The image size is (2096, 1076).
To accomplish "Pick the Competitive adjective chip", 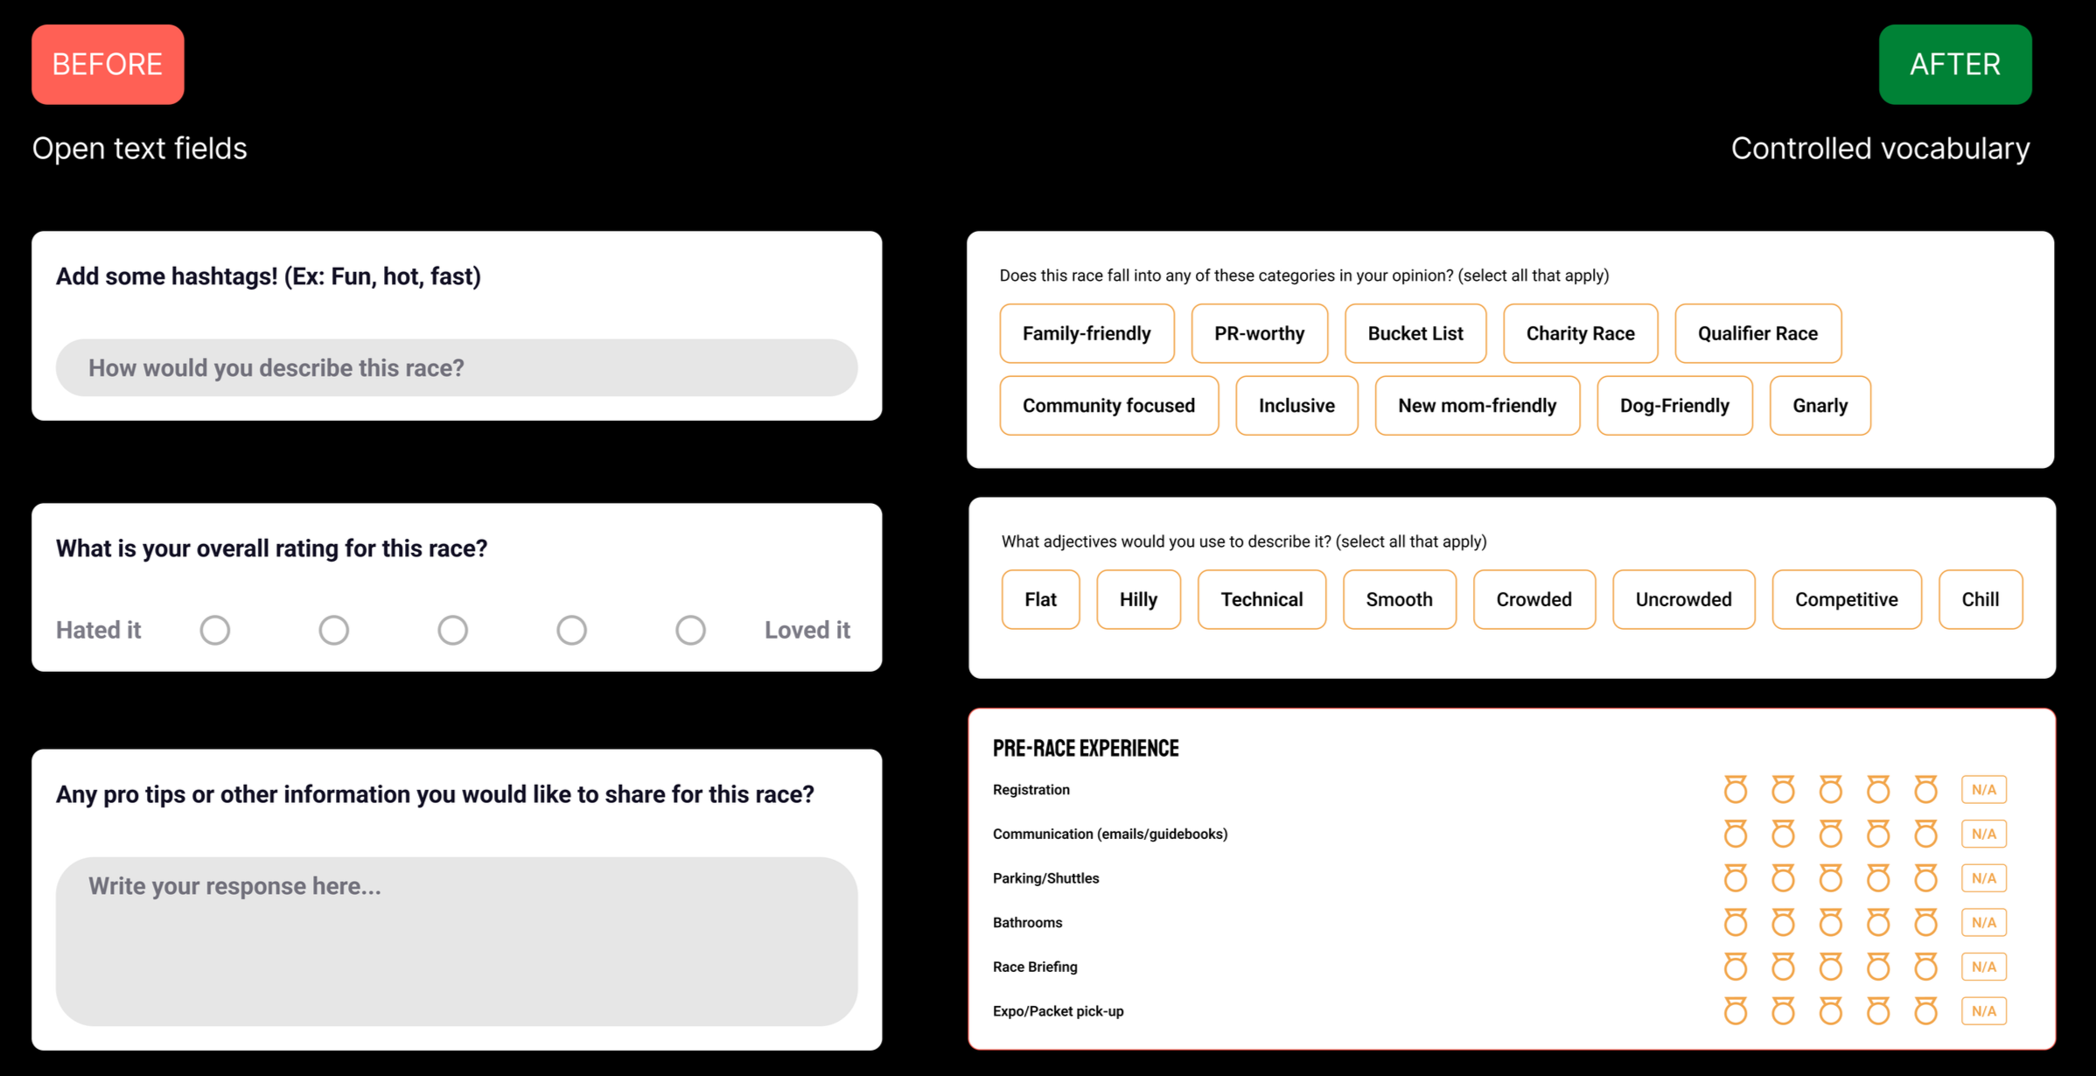I will pos(1846,599).
